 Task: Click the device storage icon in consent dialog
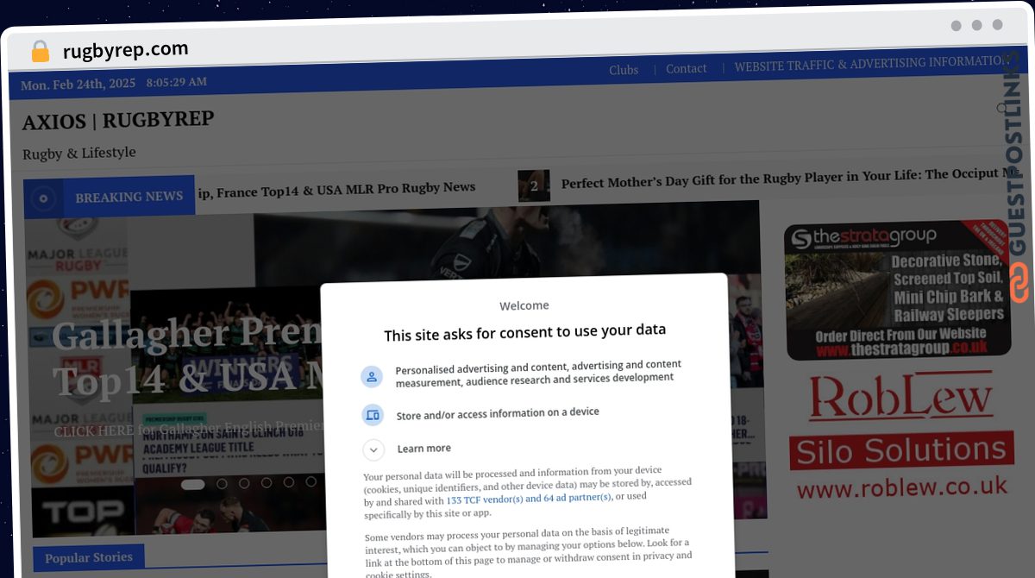373,415
